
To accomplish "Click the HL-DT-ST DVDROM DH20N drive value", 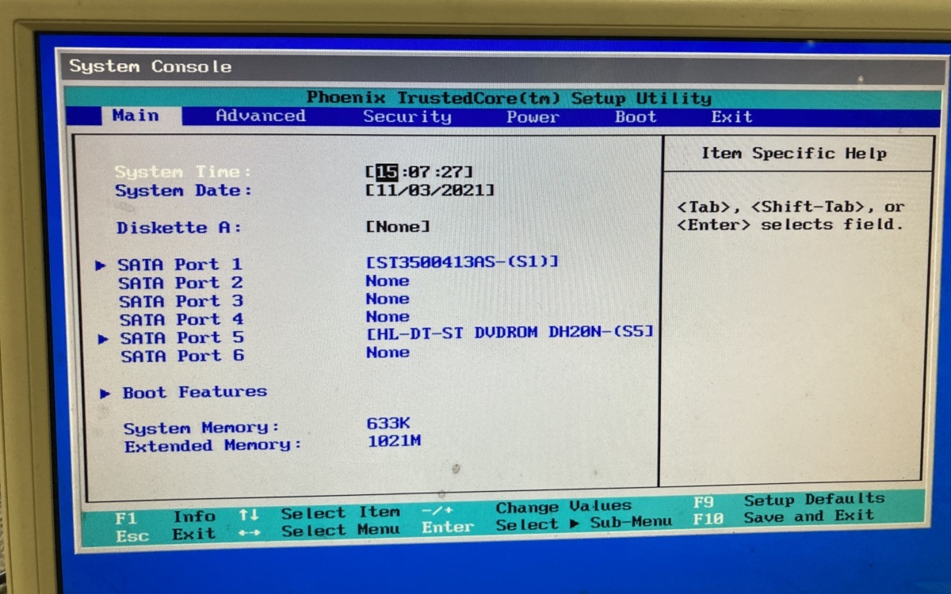I will [510, 333].
